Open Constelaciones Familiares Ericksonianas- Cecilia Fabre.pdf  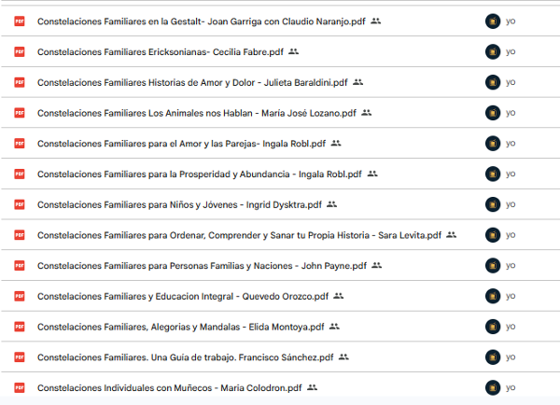[x=161, y=52]
